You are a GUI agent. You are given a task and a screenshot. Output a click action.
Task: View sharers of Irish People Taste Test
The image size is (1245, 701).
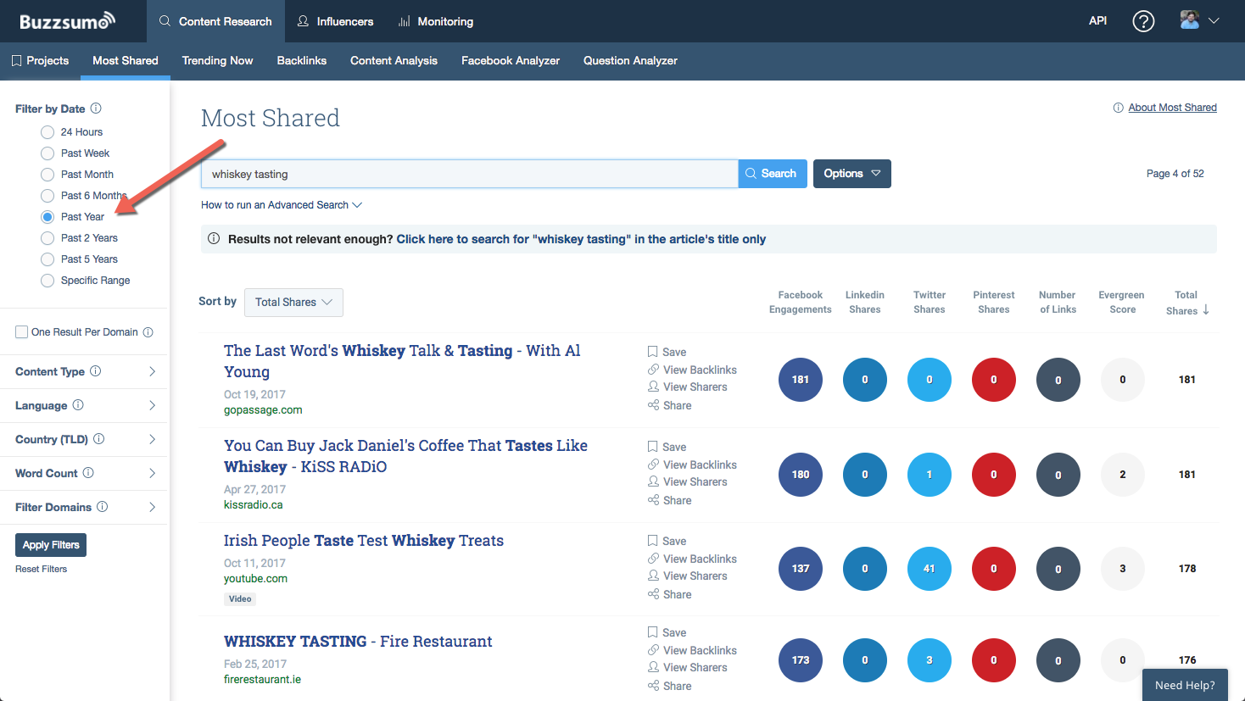click(687, 576)
